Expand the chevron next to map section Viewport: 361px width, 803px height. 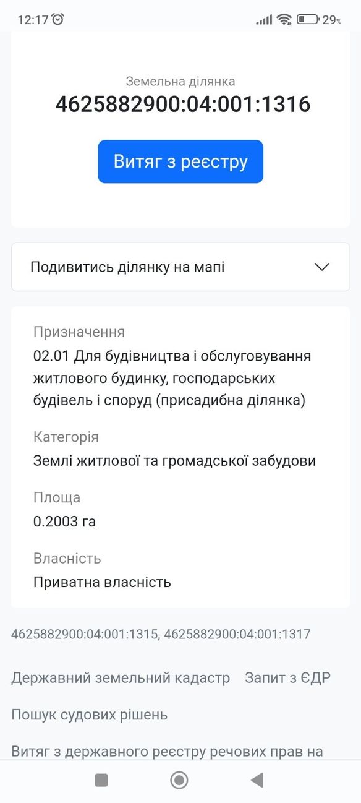coord(322,267)
